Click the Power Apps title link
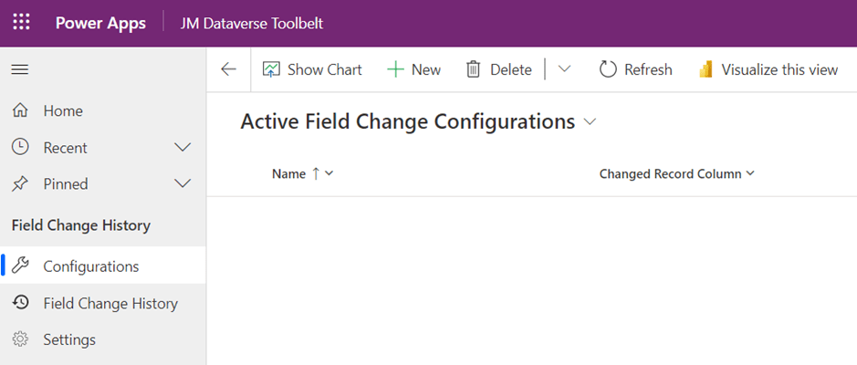The image size is (857, 365). 100,24
